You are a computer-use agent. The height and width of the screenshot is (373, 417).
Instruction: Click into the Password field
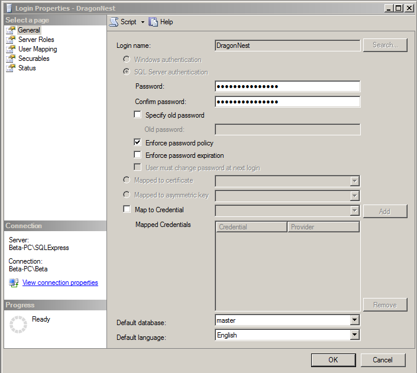(x=287, y=86)
